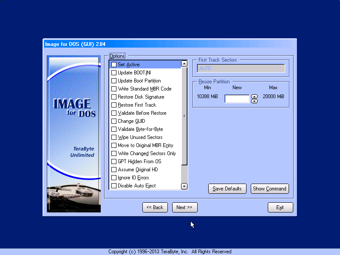Toggle Write Changed Sectors Only
340x255 pixels.
[114, 153]
